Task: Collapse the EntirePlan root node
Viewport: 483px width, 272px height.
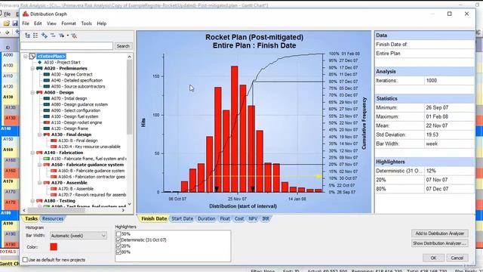Action: tap(26, 57)
